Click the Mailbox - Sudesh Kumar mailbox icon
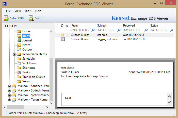The height and width of the screenshot is (118, 178). point(14,90)
